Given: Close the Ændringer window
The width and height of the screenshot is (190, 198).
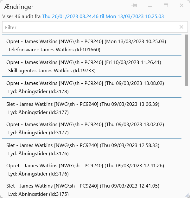Looking at the screenshot, I should pyautogui.click(x=182, y=6).
